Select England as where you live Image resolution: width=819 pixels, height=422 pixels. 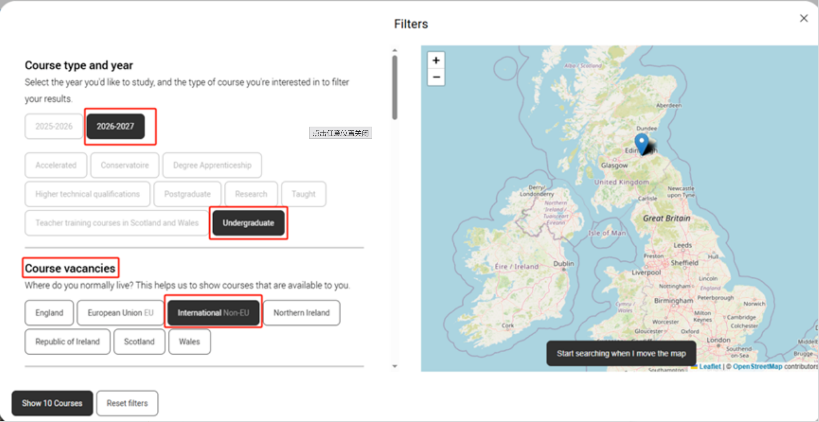click(49, 313)
